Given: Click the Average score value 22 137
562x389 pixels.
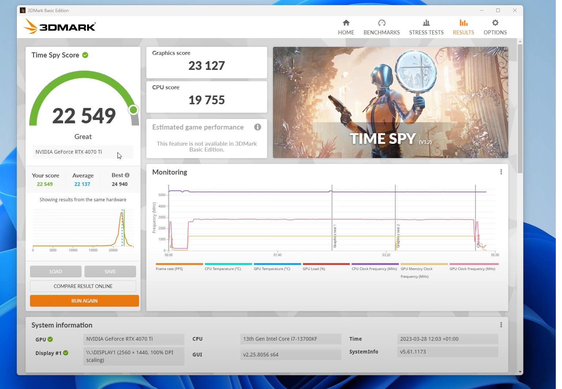Looking at the screenshot, I should click(x=82, y=184).
